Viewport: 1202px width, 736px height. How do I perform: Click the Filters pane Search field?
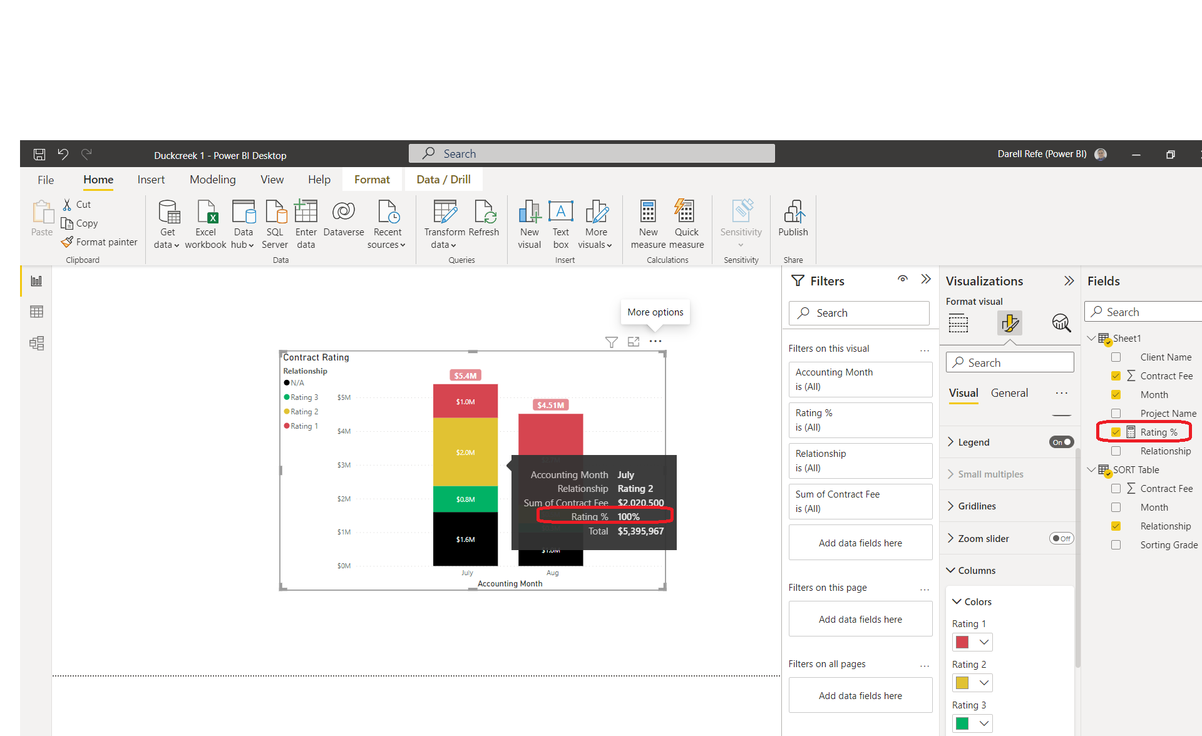point(859,313)
